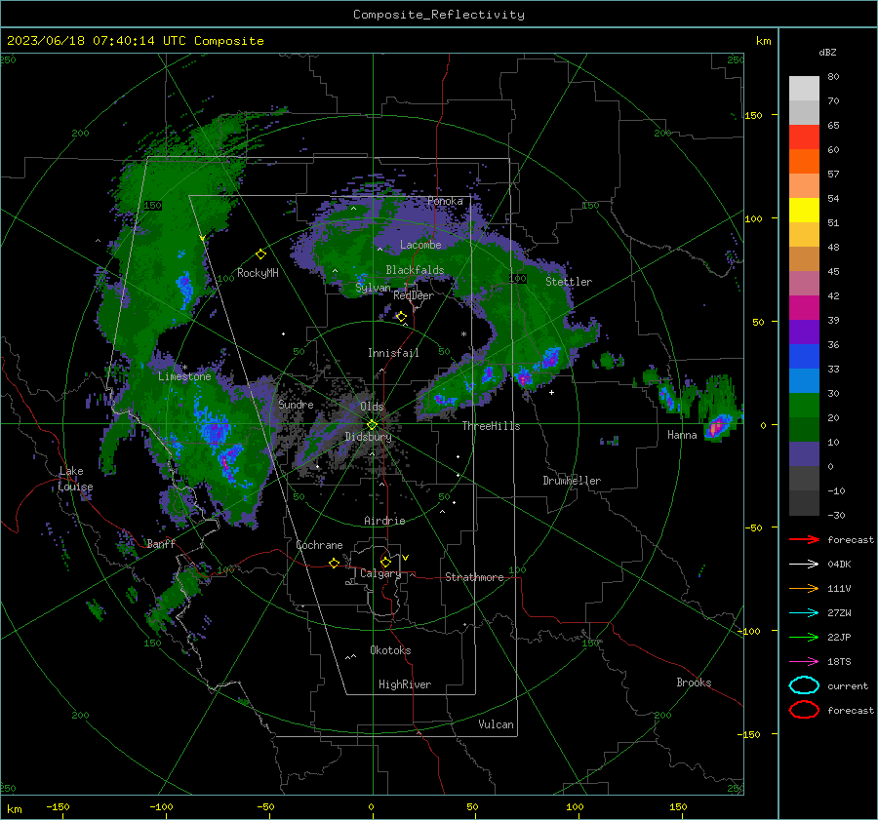The height and width of the screenshot is (820, 878).
Task: Click the dBZ legend heading
Action: click(x=827, y=52)
